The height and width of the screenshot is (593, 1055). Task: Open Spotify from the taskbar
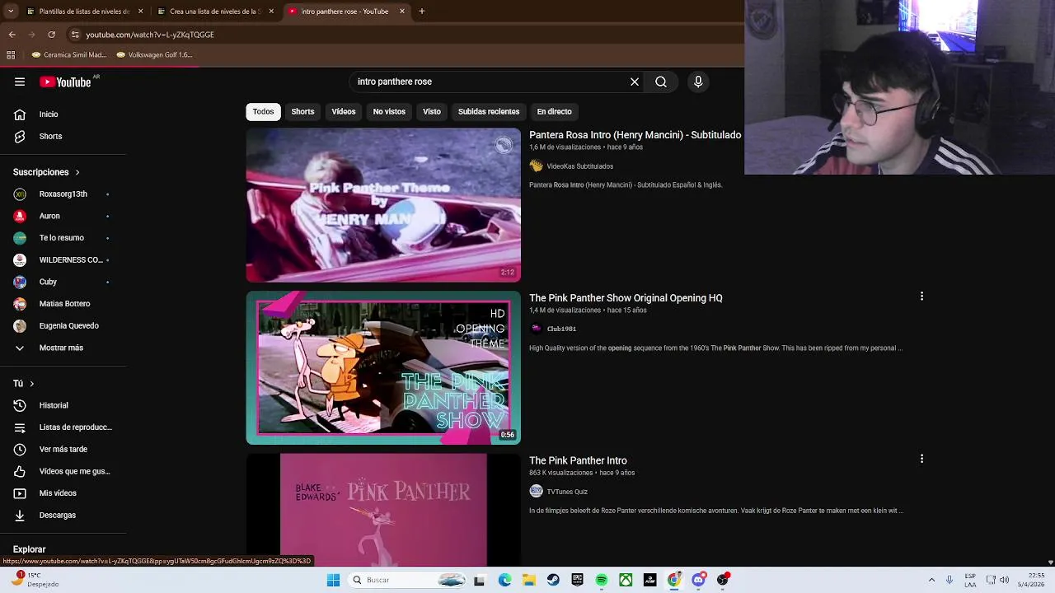coord(602,580)
